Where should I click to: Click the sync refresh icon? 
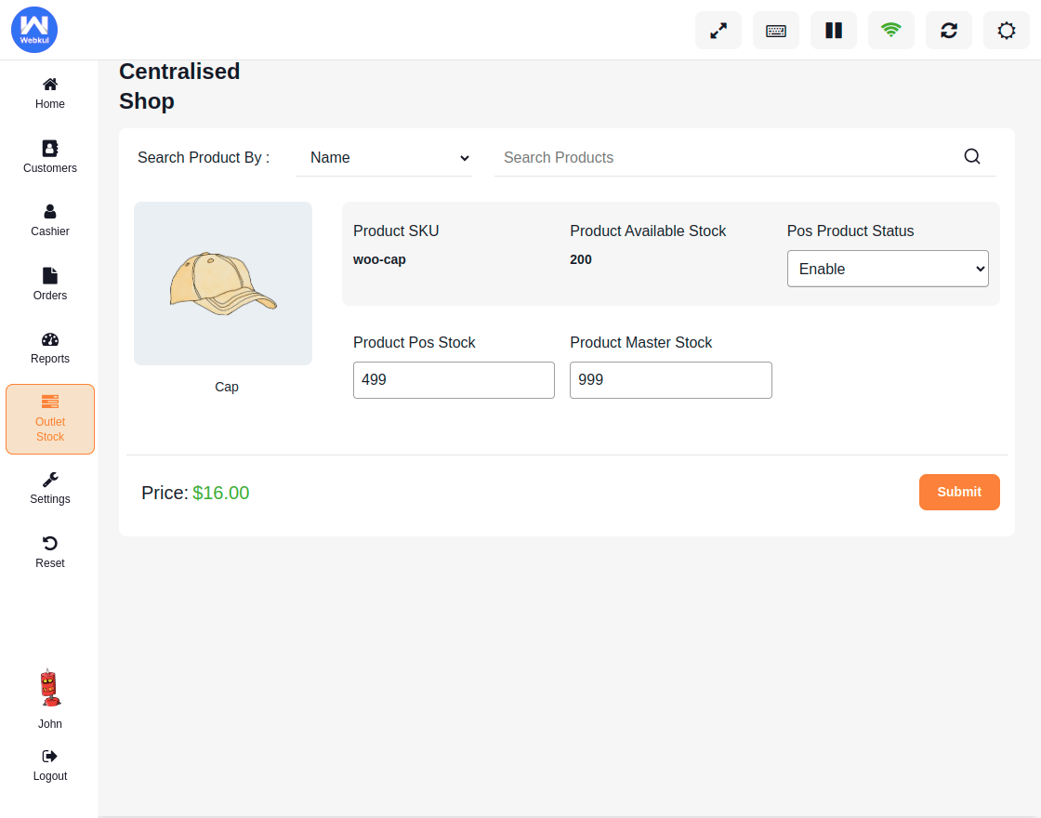pos(949,31)
